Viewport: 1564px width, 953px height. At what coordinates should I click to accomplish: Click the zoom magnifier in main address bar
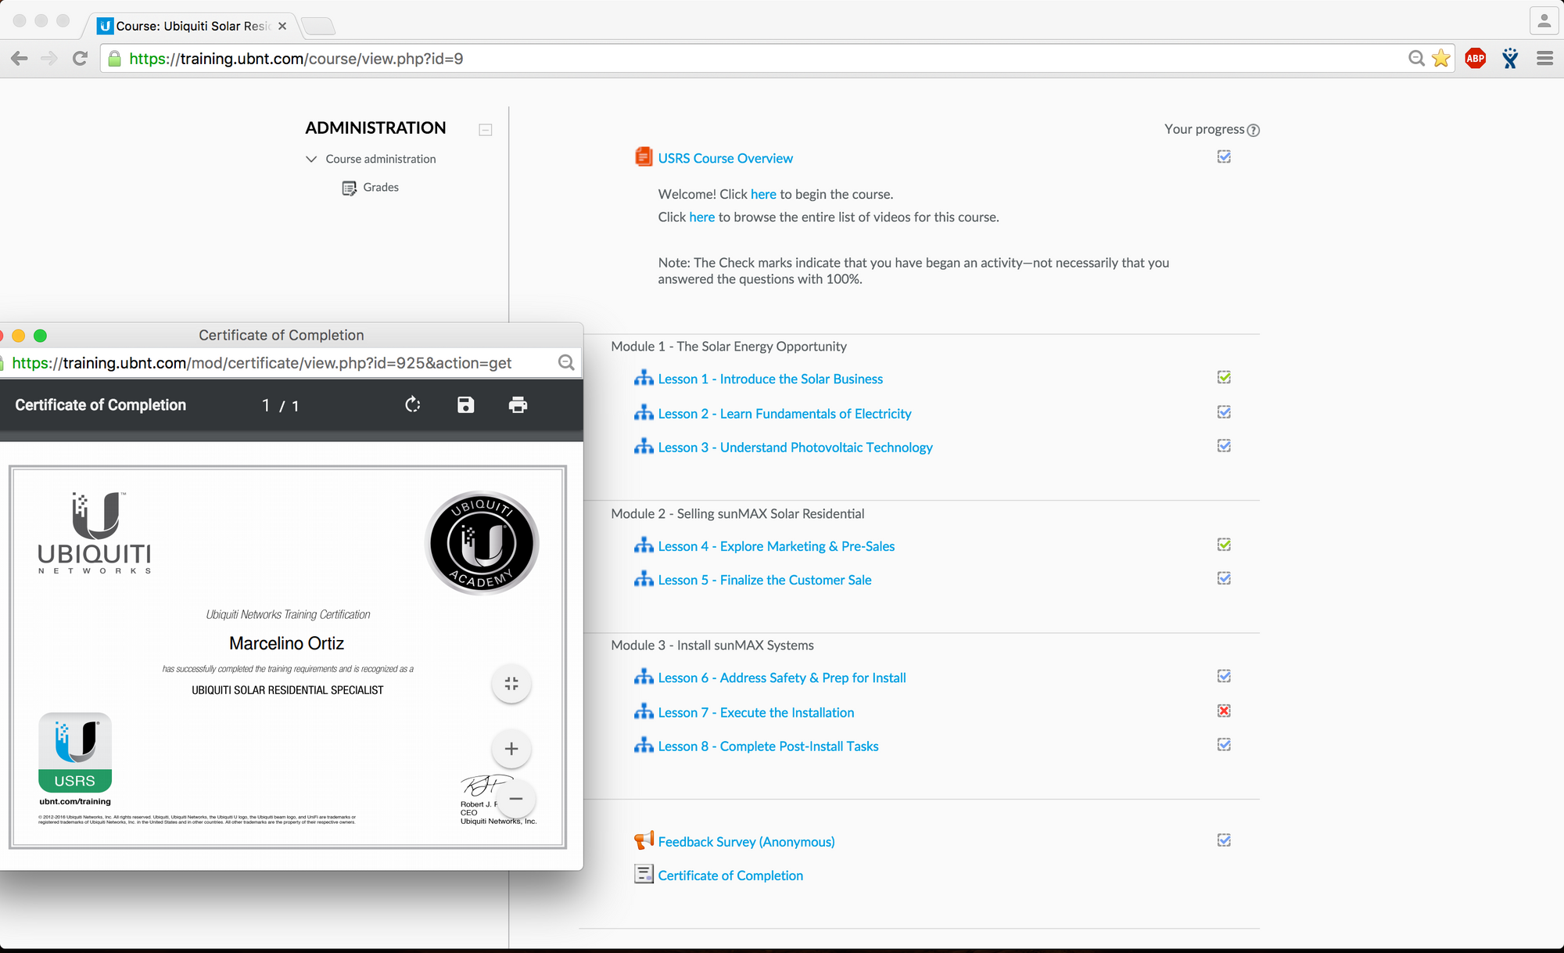[1416, 59]
